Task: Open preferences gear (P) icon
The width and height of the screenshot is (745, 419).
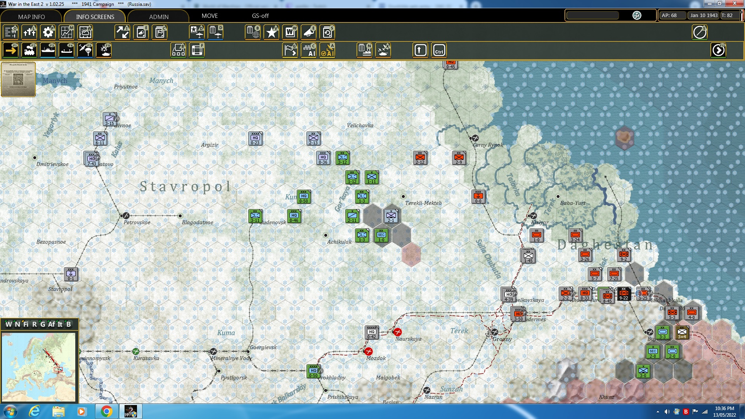Action: pos(48,32)
